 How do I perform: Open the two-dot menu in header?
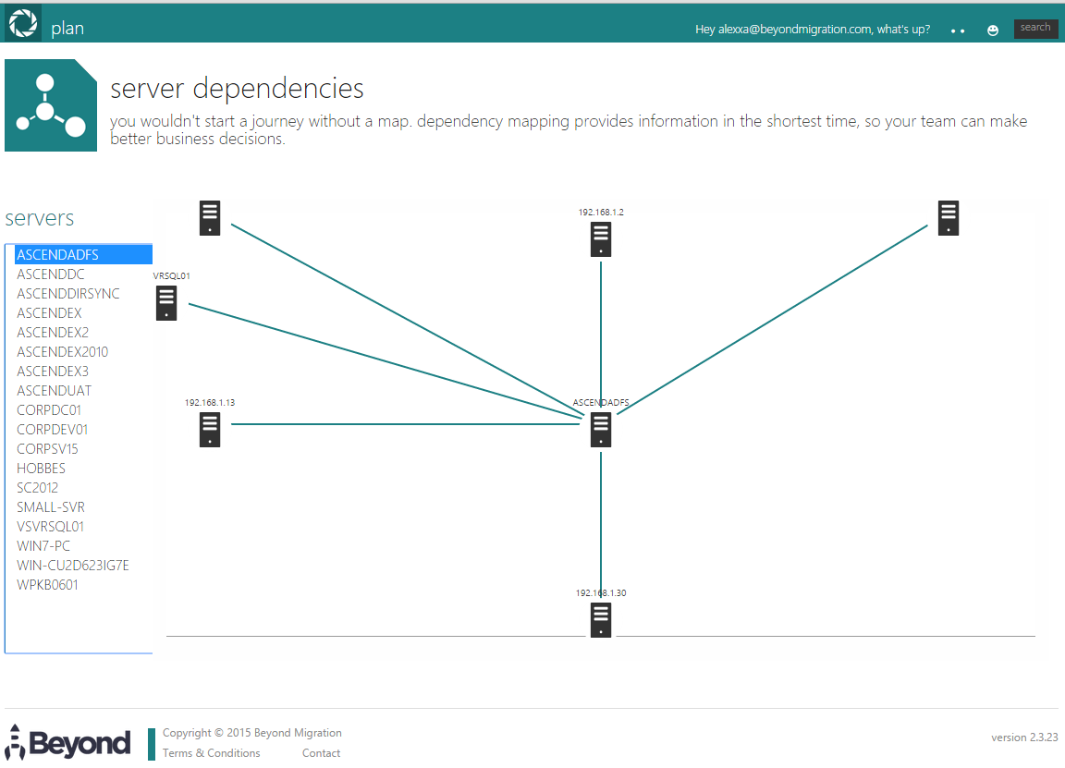point(958,30)
